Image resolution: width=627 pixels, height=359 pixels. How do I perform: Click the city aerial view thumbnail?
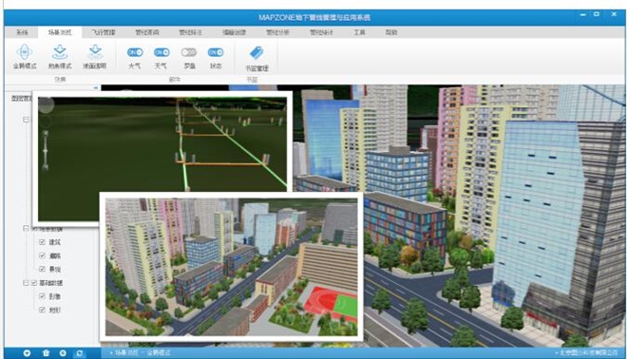[231, 267]
